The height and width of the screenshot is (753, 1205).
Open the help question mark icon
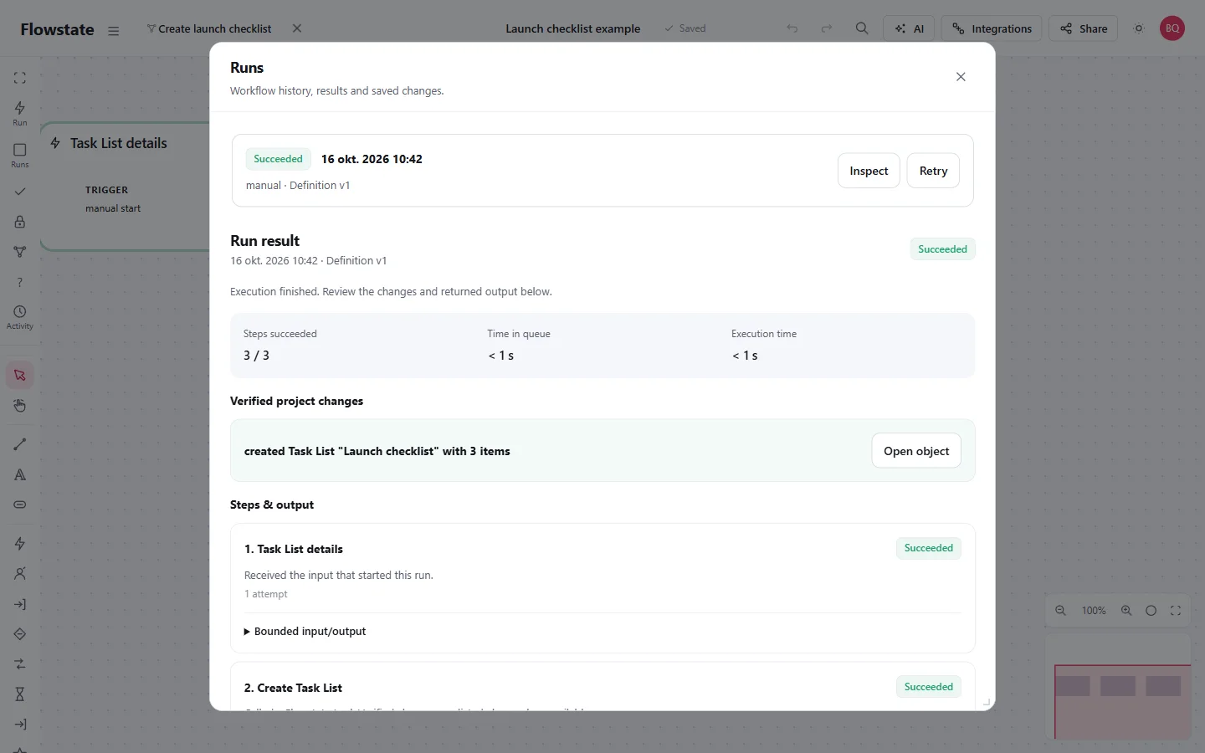pos(20,283)
